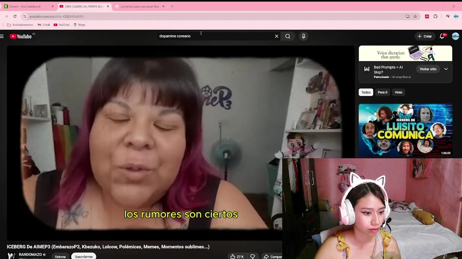Open the Iceberg de Luisito Comunica video
This screenshot has height=259, width=462.
click(x=405, y=130)
